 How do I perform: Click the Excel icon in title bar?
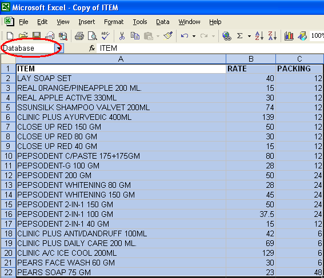pos(6,7)
